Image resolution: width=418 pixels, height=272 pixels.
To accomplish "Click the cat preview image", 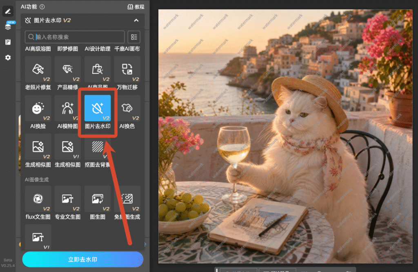I will coord(285,136).
